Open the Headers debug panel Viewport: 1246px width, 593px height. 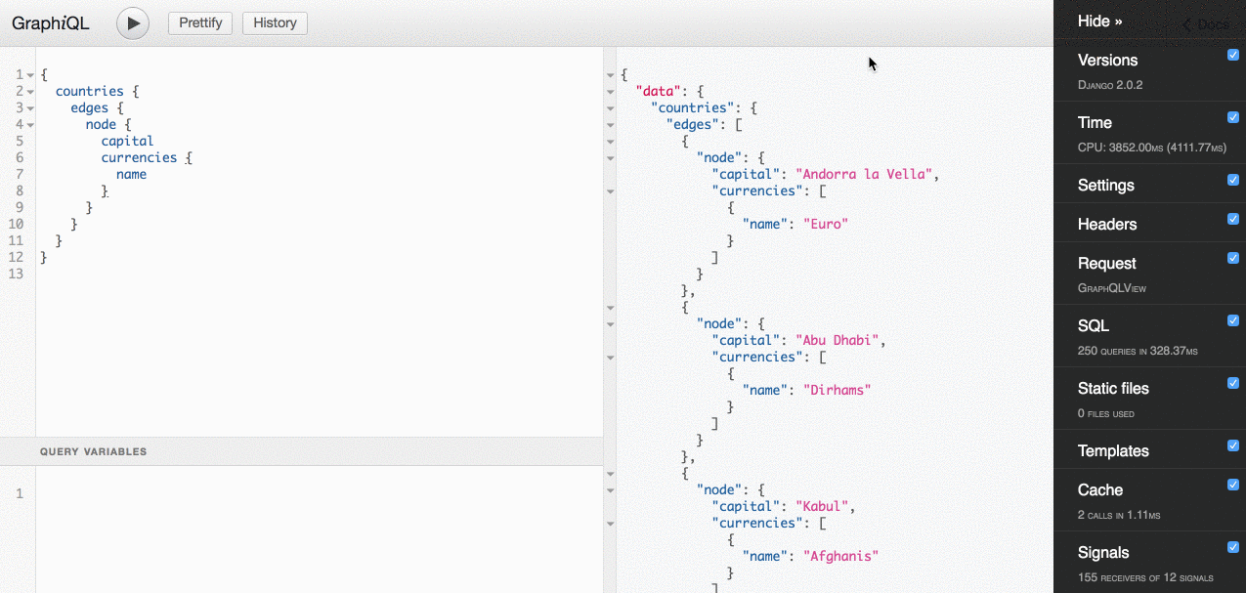(1106, 224)
